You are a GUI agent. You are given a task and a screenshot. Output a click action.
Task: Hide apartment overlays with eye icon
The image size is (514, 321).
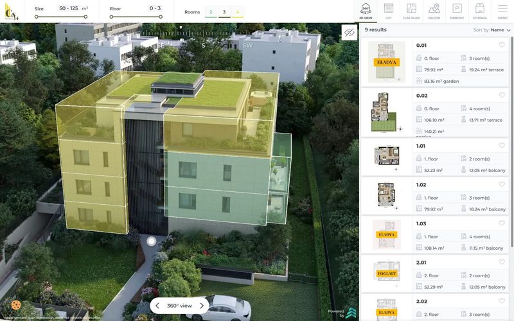350,33
